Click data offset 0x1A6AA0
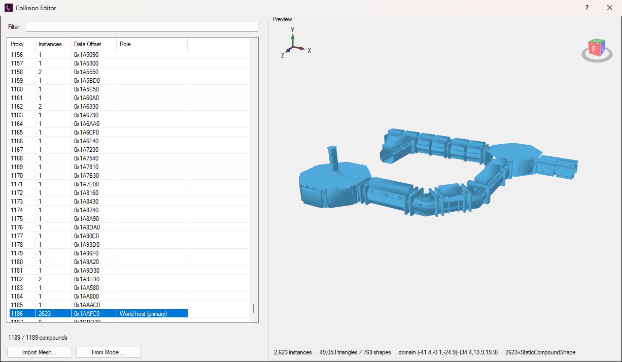The height and width of the screenshot is (362, 622). [x=87, y=124]
